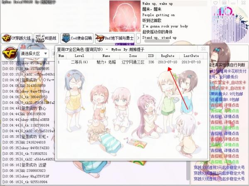249x186 pixels.
Task: Open the Dnf地下城与勇士 tab
Action: tap(115, 38)
